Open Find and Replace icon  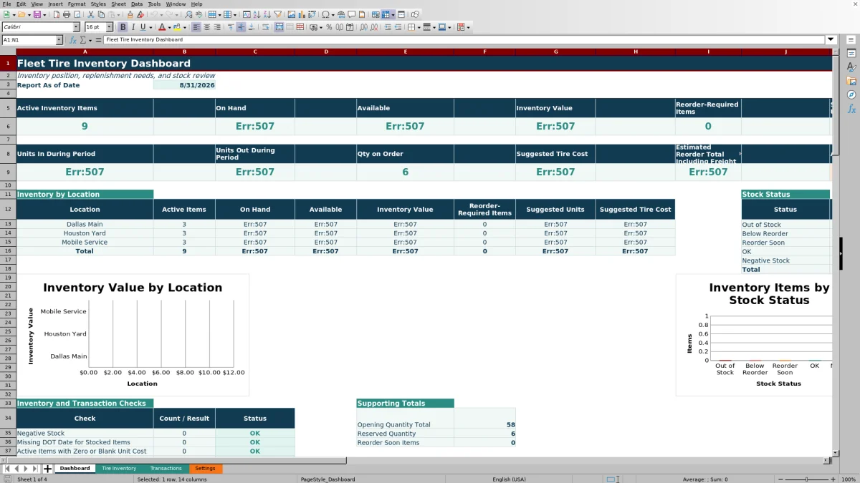188,14
